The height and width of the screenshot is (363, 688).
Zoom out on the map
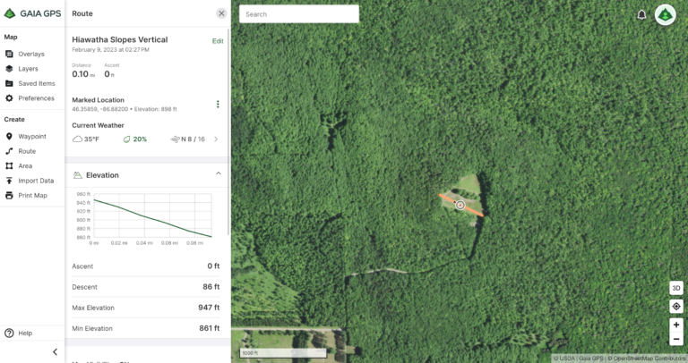point(676,339)
